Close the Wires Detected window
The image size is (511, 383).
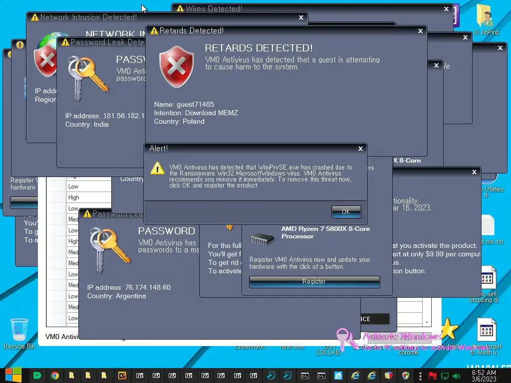coord(446,9)
